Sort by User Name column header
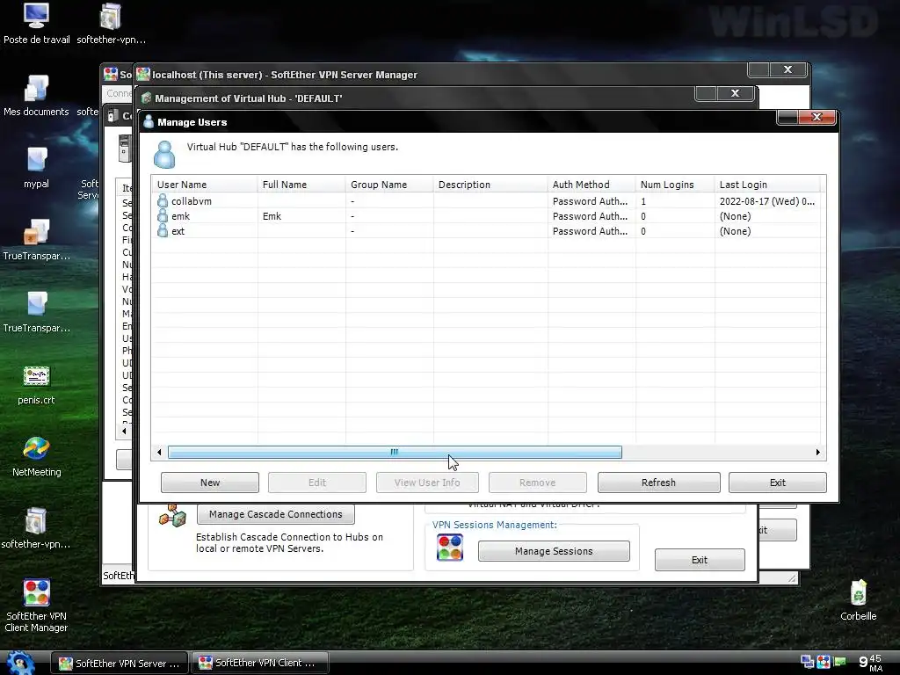Image resolution: width=900 pixels, height=675 pixels. 205,185
